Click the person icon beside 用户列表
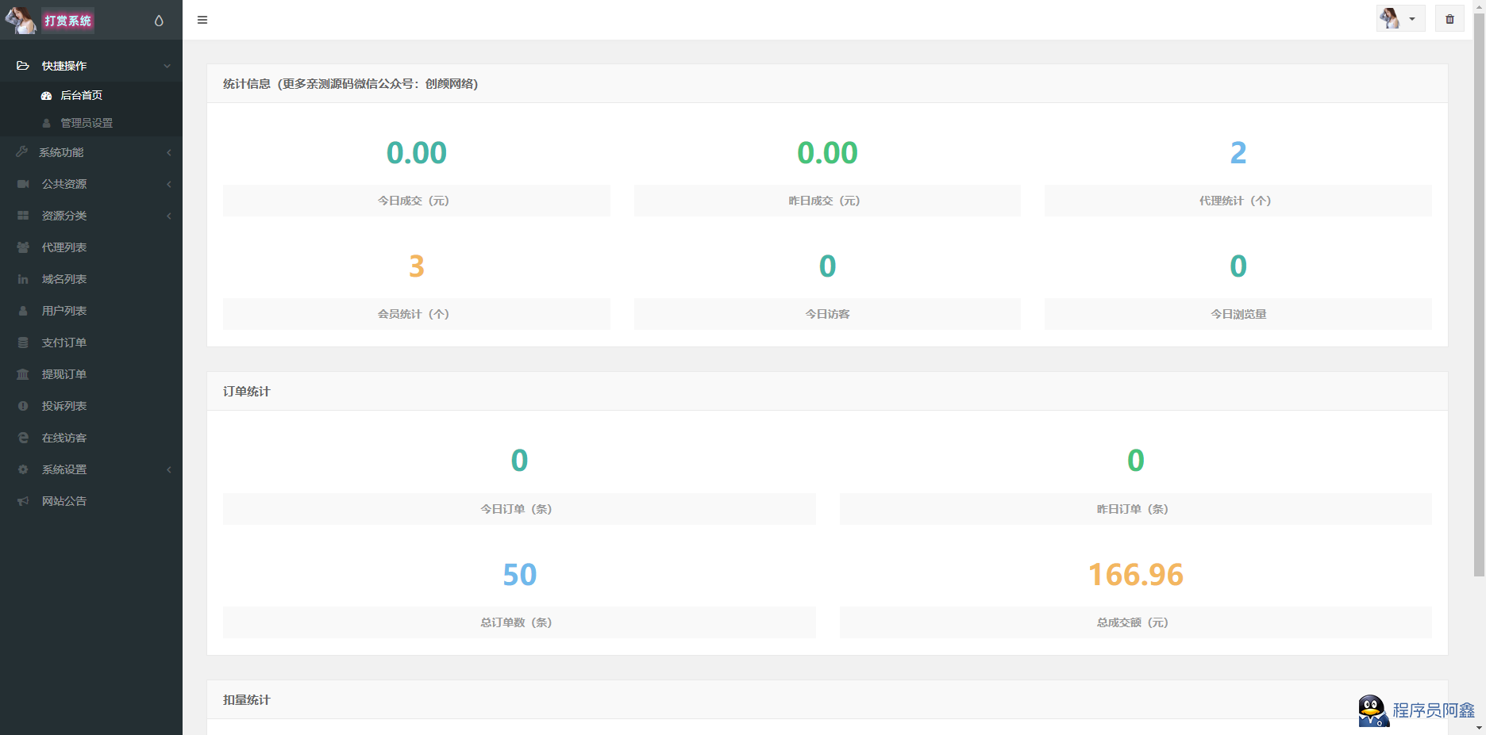Image resolution: width=1486 pixels, height=735 pixels. point(23,311)
